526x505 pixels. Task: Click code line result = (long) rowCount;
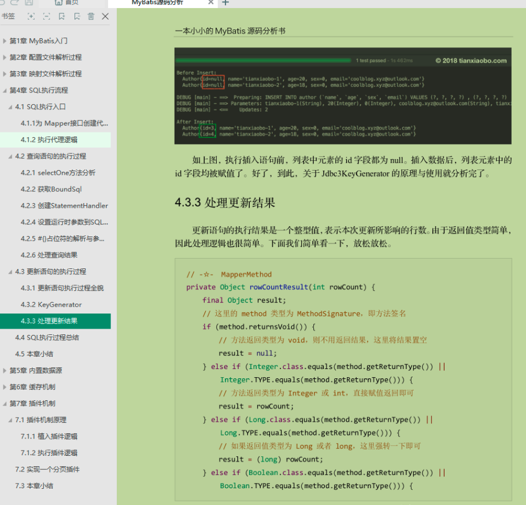271,459
